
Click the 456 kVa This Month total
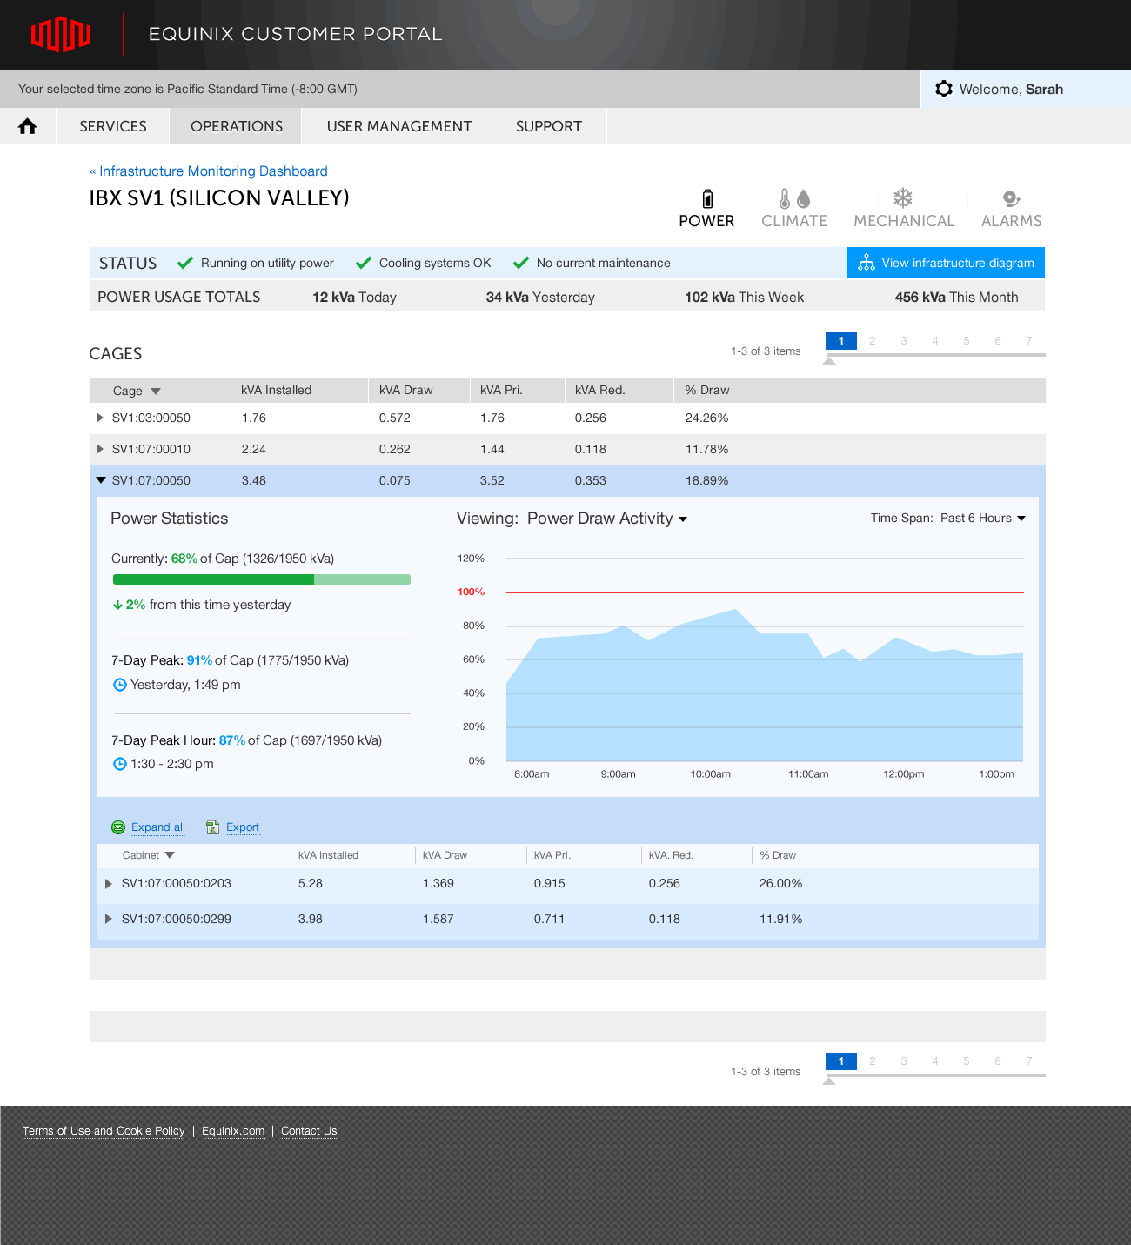[957, 298]
